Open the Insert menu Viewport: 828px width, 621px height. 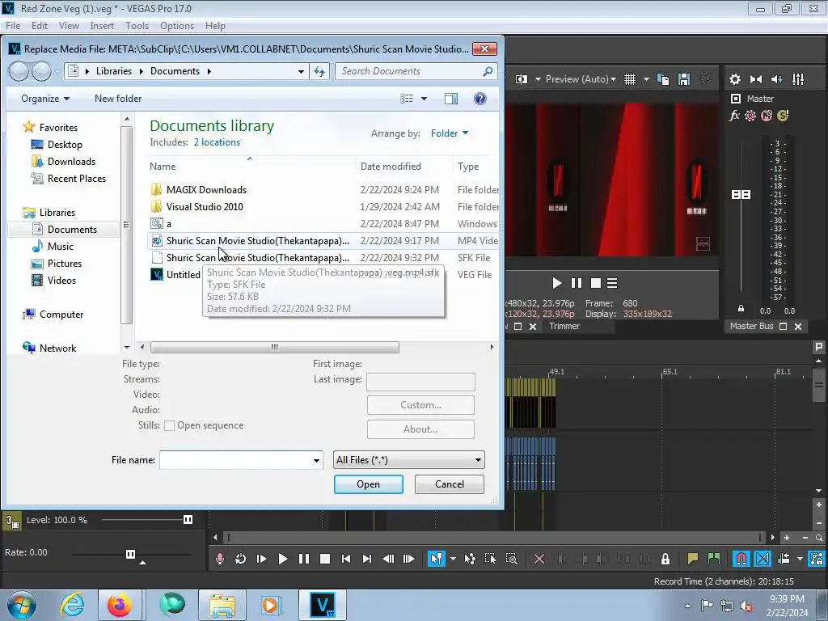pyautogui.click(x=102, y=25)
